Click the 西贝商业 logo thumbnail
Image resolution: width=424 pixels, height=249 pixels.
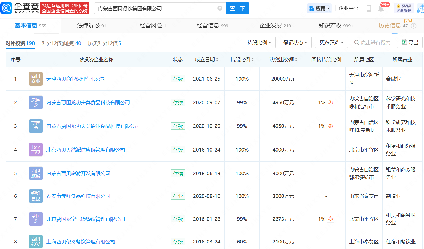point(36,79)
